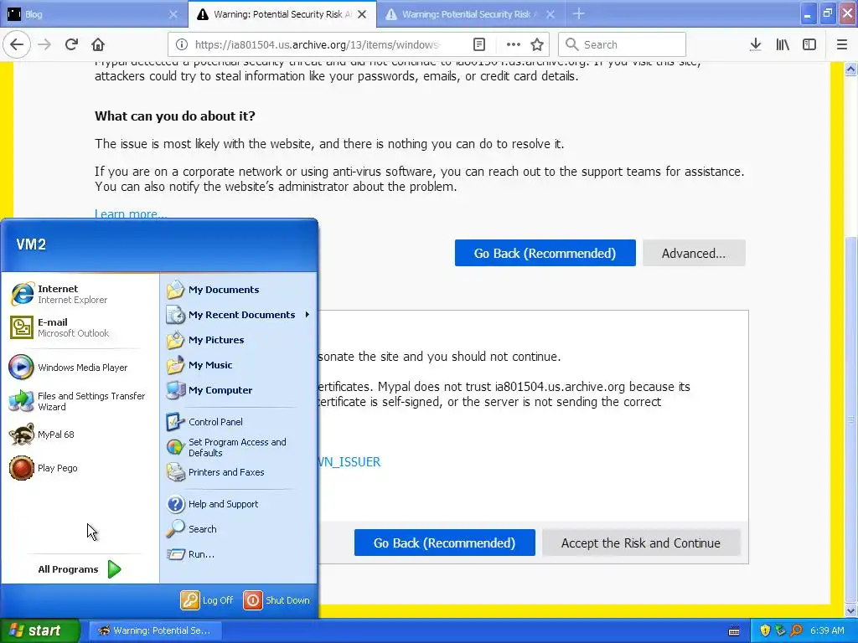This screenshot has width=858, height=643.
Task: Open the hamburger application menu
Action: [842, 44]
